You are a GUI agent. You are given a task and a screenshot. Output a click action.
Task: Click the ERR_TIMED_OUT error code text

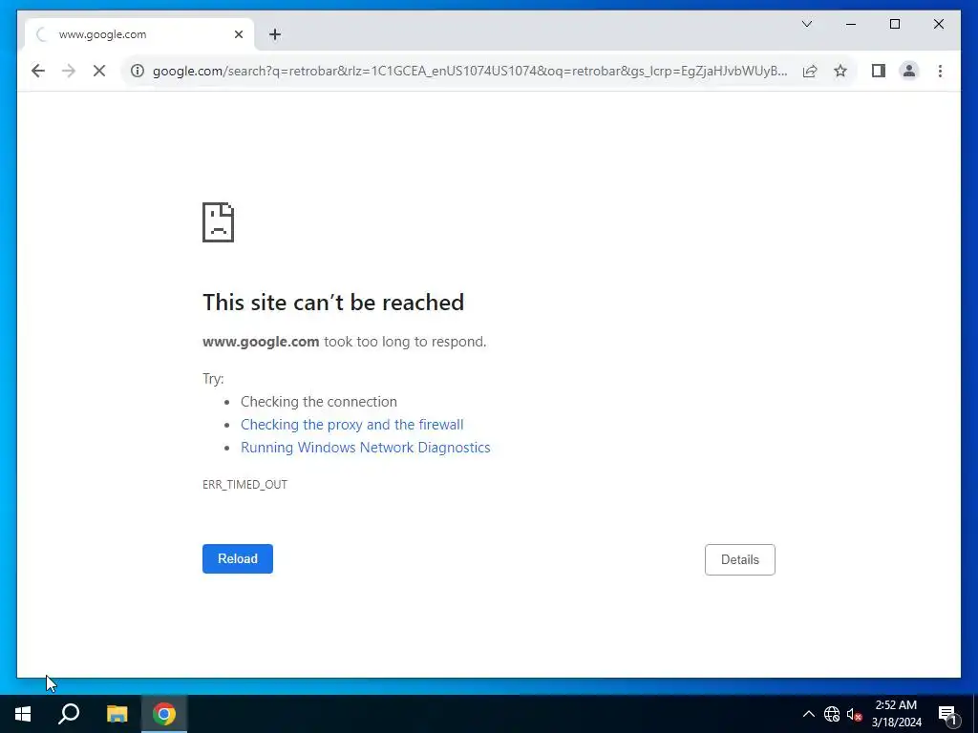pos(244,484)
